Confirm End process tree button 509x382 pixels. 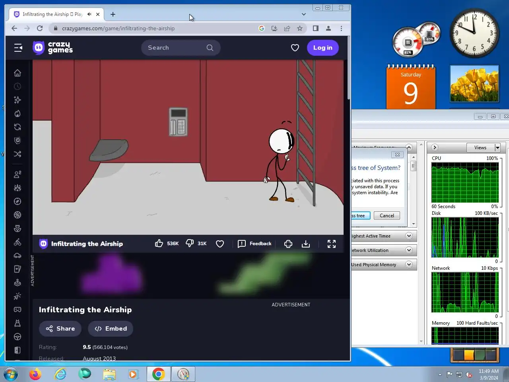361,216
